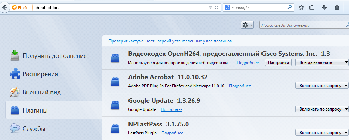
Task: Open Подробнее link for LastPass Plugin
Action: point(172,133)
